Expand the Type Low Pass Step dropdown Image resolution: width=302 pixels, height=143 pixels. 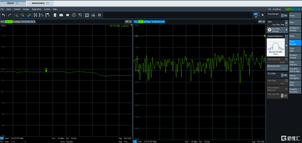pos(286,23)
